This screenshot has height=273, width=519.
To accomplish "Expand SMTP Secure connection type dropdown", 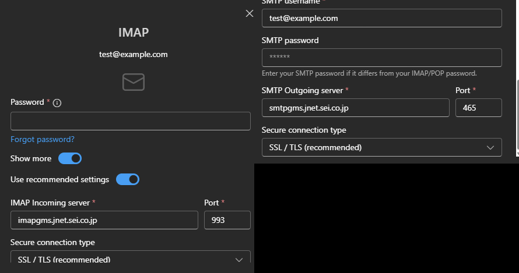I will click(x=381, y=147).
